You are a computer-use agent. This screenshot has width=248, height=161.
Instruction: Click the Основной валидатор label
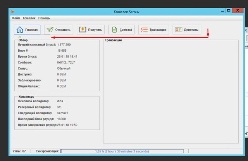click(x=34, y=101)
